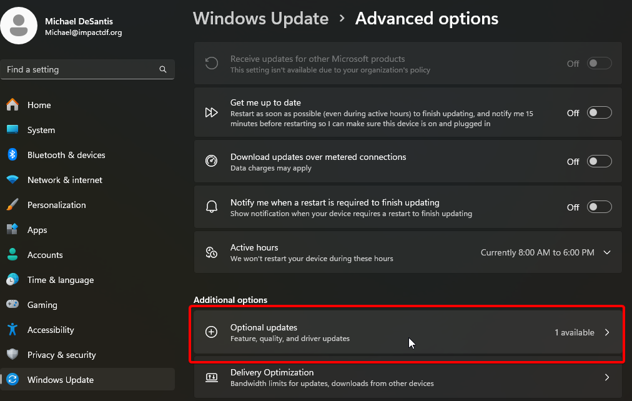Go back via Windows Update breadcrumb
The width and height of the screenshot is (632, 401).
click(261, 19)
